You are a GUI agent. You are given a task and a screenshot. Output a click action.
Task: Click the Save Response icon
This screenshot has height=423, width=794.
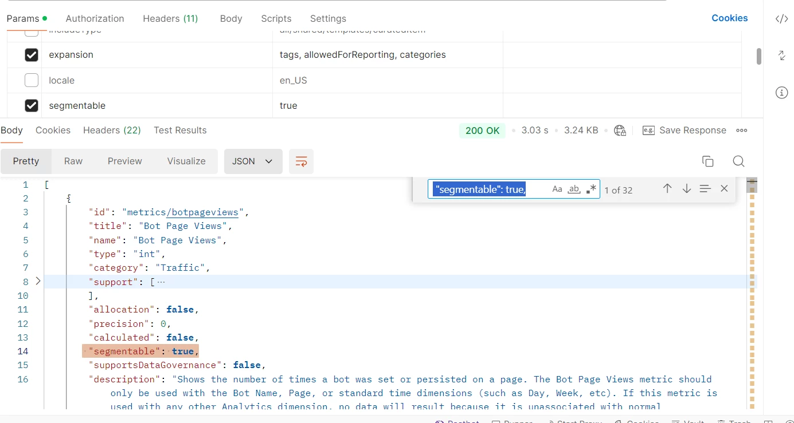pos(648,131)
